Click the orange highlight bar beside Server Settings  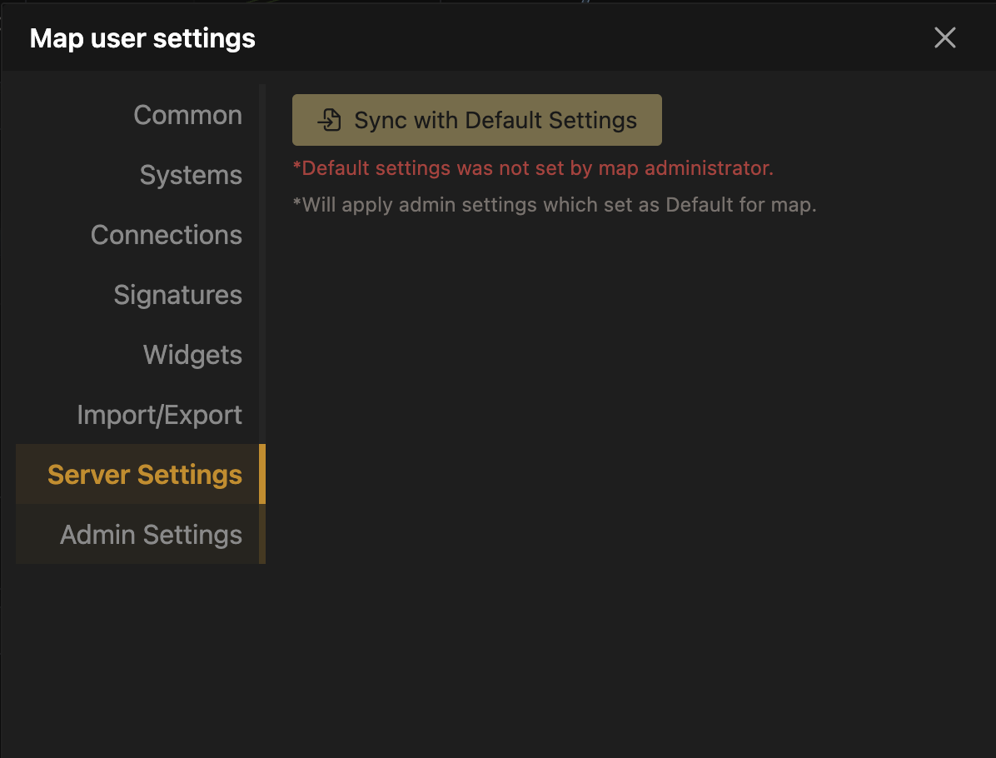[x=263, y=474]
